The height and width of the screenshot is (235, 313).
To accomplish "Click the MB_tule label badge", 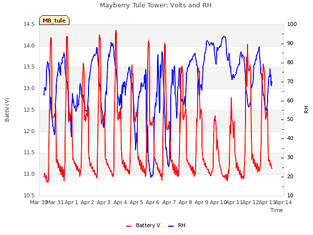I will pyautogui.click(x=54, y=21).
